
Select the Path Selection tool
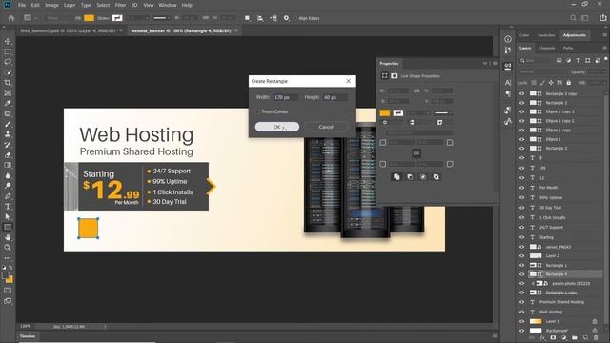(8, 216)
